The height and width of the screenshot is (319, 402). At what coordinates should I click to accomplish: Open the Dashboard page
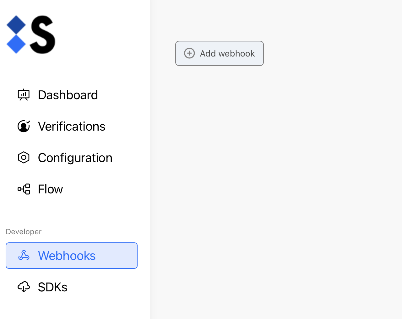[x=68, y=95]
